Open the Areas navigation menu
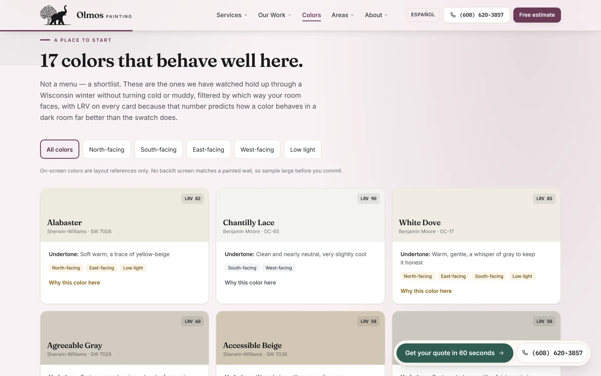The image size is (601, 376). (343, 15)
